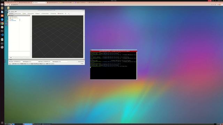The width and height of the screenshot is (223, 125).
Task: Toggle the Experimental checkbox in Time panel
Action: 81,62
